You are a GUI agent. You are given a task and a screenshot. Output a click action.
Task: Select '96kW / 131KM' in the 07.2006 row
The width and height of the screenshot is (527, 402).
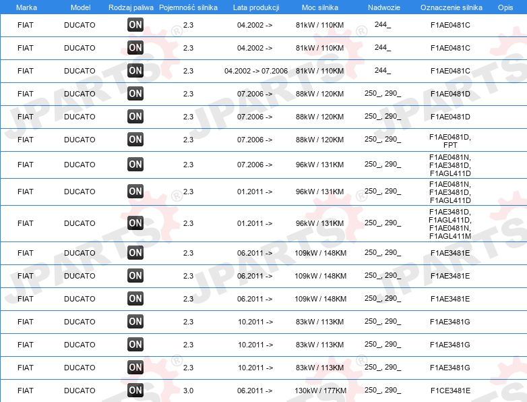(x=320, y=165)
